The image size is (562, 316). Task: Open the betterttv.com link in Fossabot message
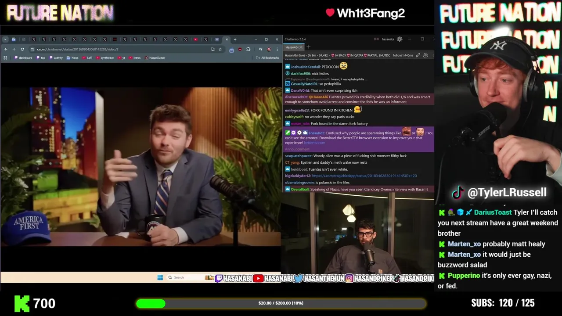pyautogui.click(x=314, y=143)
